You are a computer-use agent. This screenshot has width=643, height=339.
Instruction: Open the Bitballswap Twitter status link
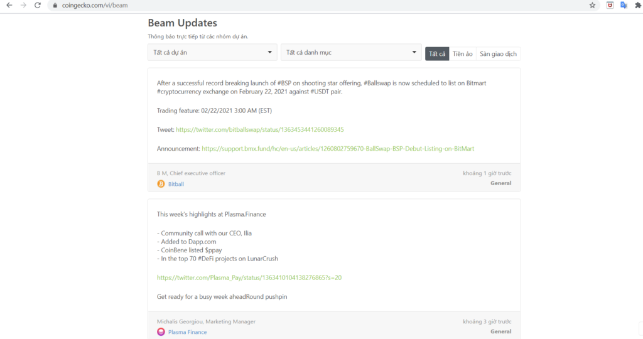pyautogui.click(x=259, y=130)
